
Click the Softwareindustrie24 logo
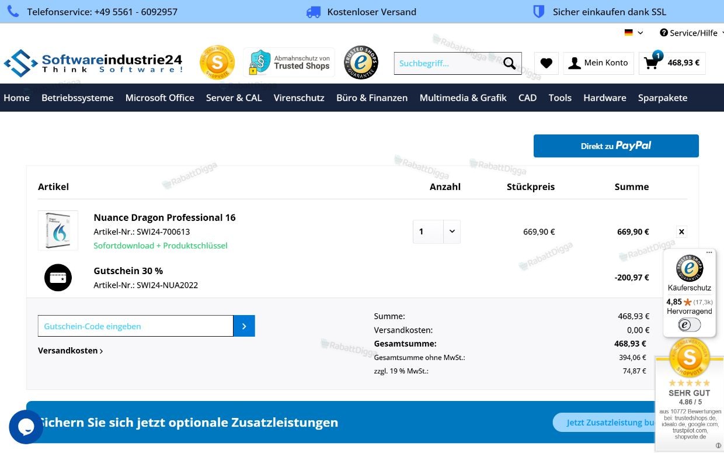tap(93, 63)
